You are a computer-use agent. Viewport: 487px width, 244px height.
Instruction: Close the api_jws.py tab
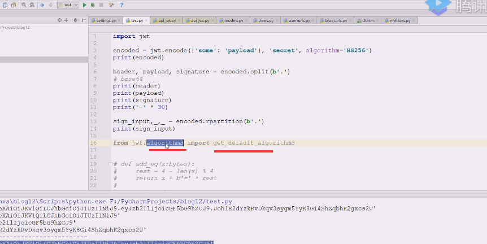(213, 20)
